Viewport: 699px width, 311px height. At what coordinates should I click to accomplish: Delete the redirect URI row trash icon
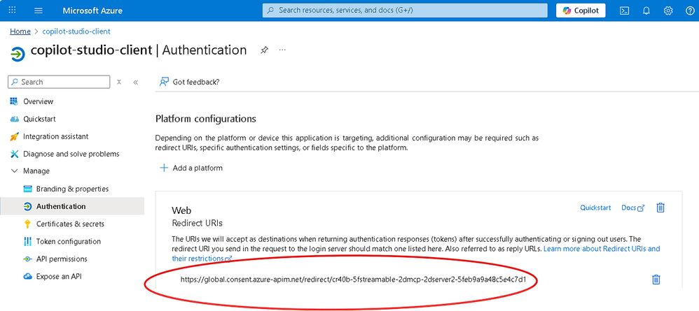click(656, 280)
